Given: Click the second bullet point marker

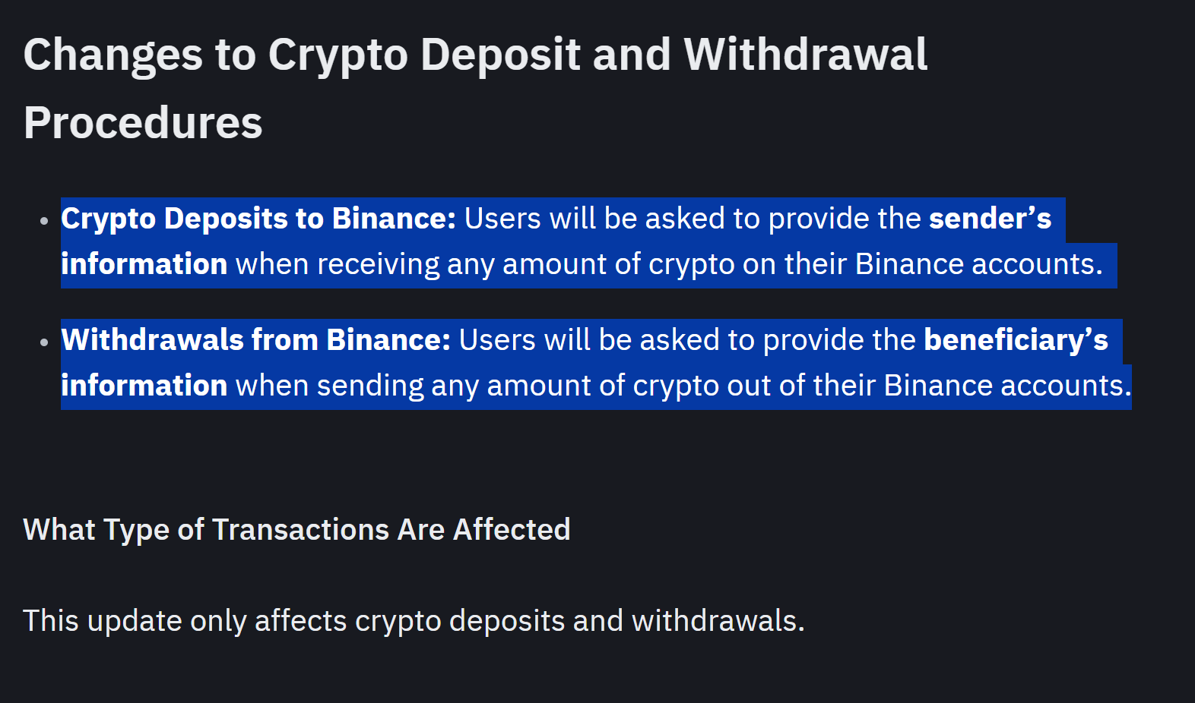Looking at the screenshot, I should point(44,342).
